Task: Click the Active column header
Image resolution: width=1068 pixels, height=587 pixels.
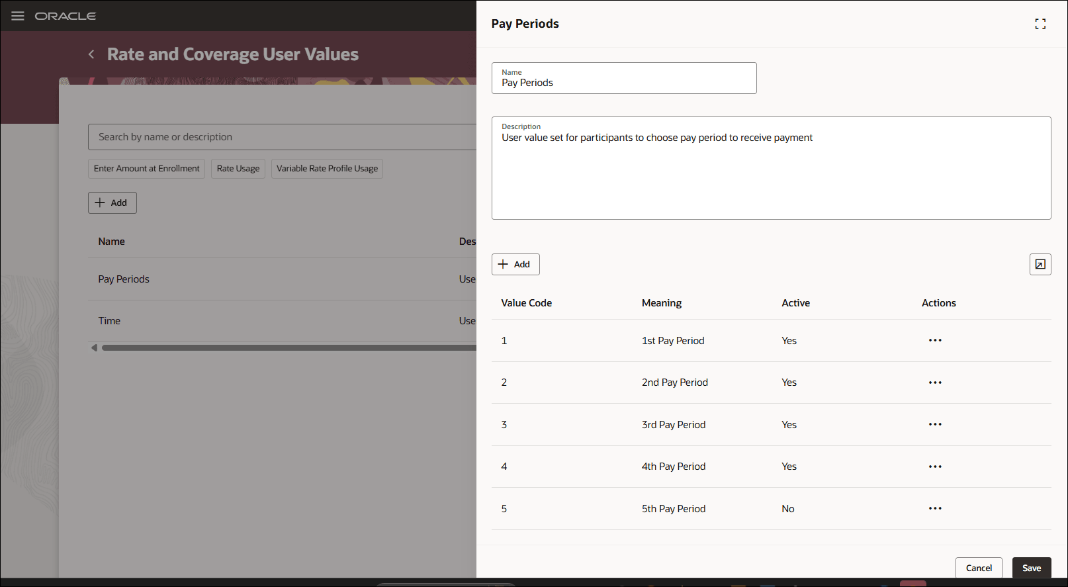Action: coord(796,303)
